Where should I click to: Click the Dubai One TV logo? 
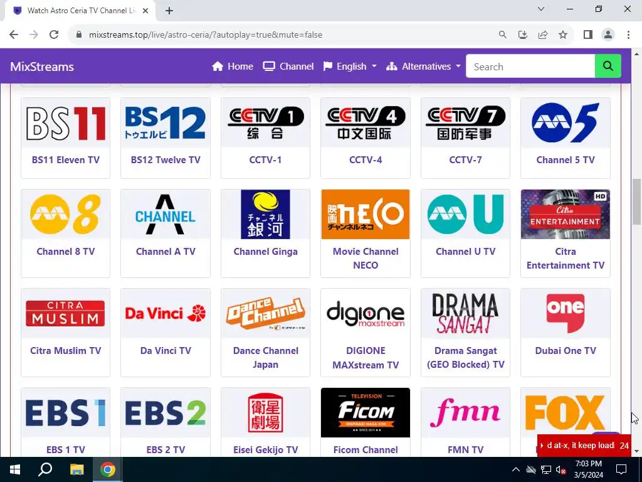tap(566, 314)
